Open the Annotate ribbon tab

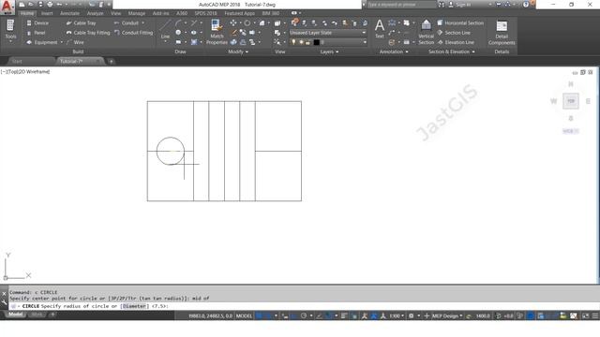pos(69,13)
